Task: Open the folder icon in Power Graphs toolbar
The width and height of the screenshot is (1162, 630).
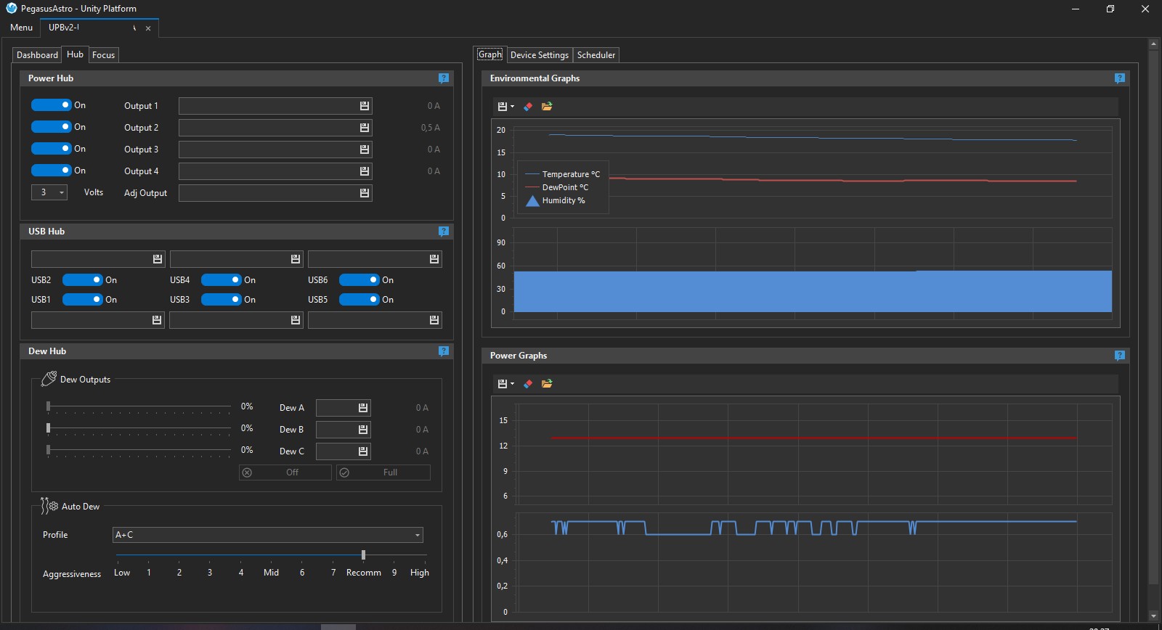Action: [547, 384]
